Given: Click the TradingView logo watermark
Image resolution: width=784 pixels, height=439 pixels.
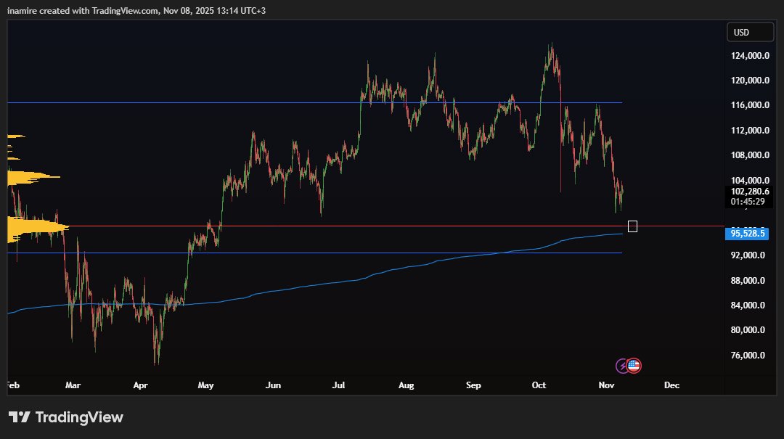Looking at the screenshot, I should coord(65,417).
